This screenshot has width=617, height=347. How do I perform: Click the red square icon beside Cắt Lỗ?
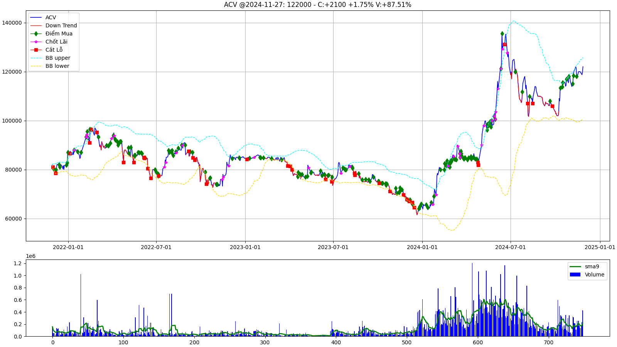(x=36, y=50)
